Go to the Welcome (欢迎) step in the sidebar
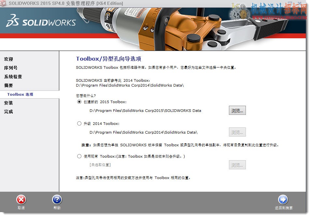The height and width of the screenshot is (217, 311). pyautogui.click(x=8, y=59)
